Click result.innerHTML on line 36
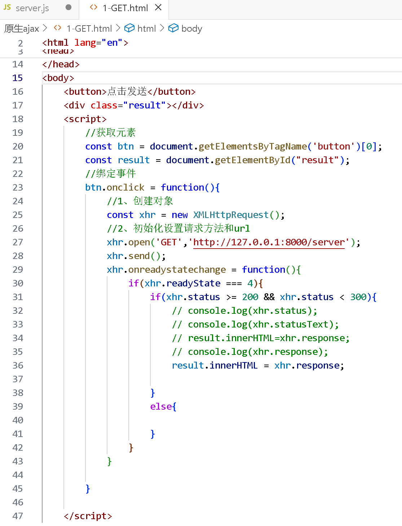The image size is (402, 526). pyautogui.click(x=215, y=365)
